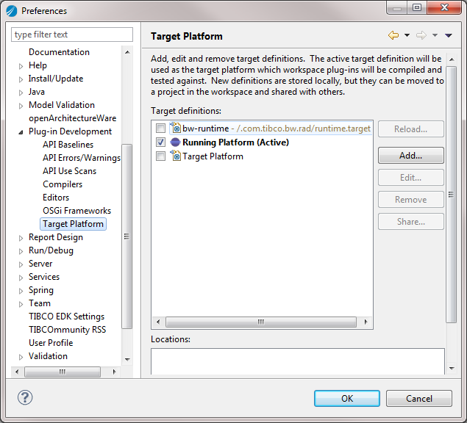Expand the Team tree node
The width and height of the screenshot is (467, 423).
tap(21, 304)
